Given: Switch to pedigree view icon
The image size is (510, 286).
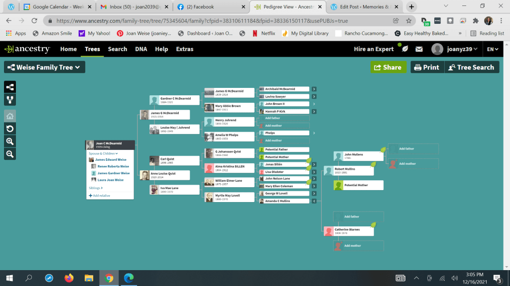Looking at the screenshot, I should point(10,87).
